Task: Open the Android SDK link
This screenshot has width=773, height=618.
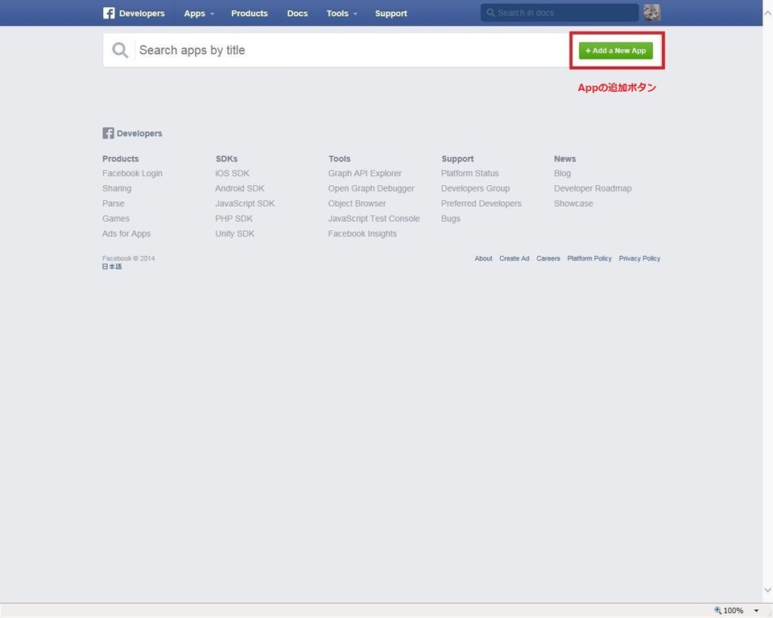Action: point(240,188)
